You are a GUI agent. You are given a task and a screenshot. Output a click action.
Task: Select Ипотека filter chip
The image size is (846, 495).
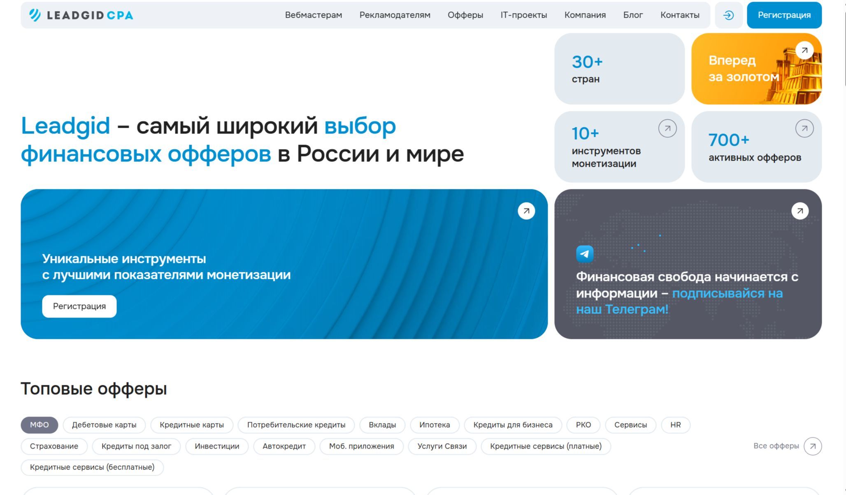[435, 425]
